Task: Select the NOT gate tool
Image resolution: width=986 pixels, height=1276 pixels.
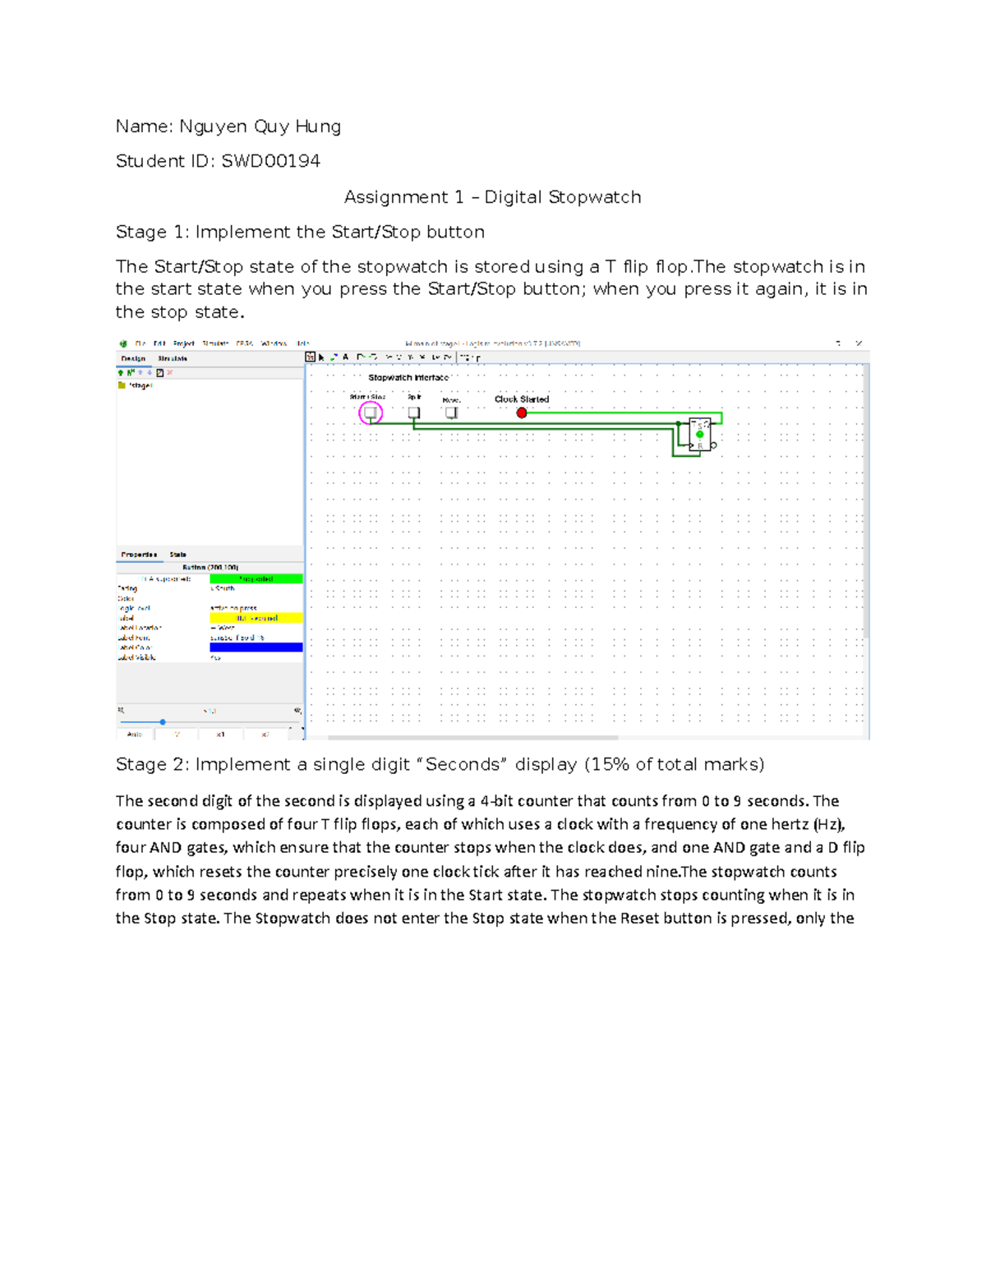Action: pyautogui.click(x=388, y=356)
